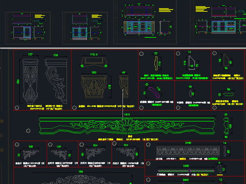
Task: Select the magenta angled crown moulding profile
Action: pos(154,92)
